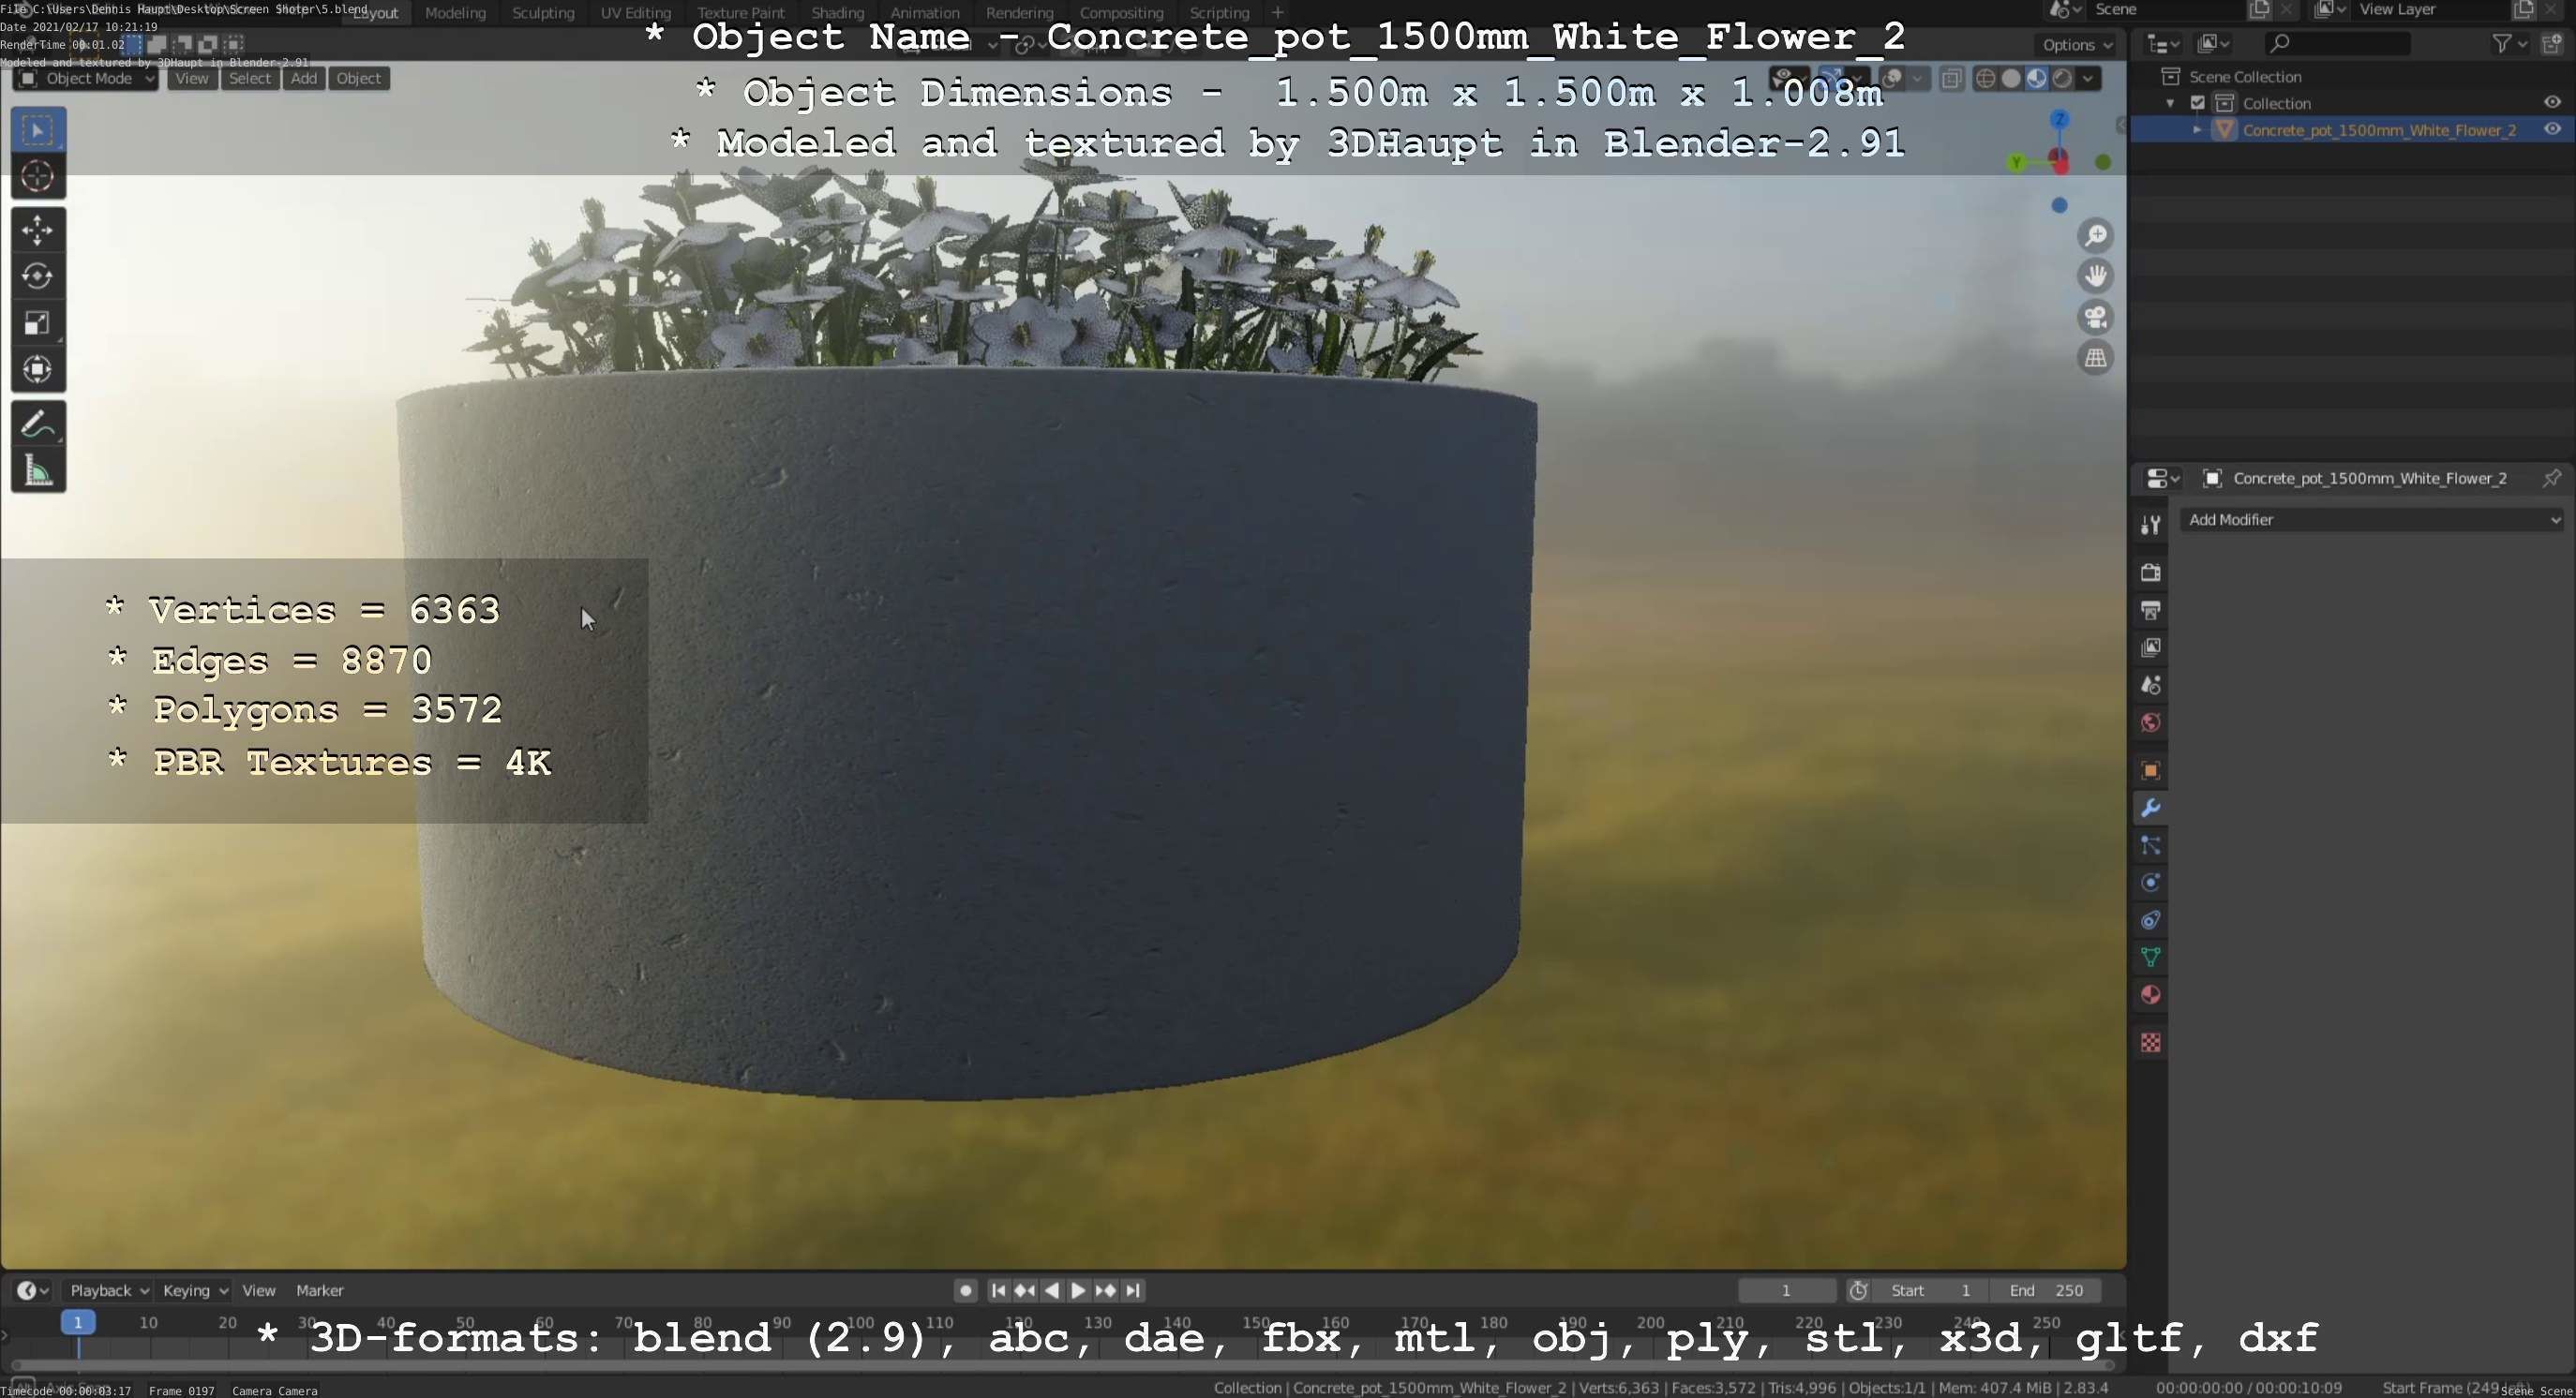Open the Physics properties tab
Image resolution: width=2576 pixels, height=1398 pixels.
pyautogui.click(x=2150, y=884)
